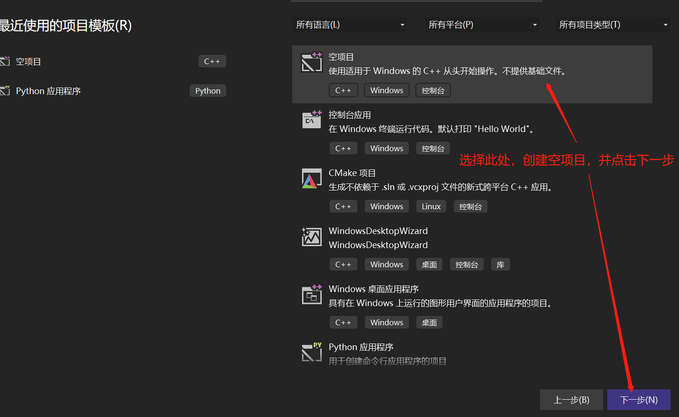This screenshot has width=679, height=417.
Task: Click the WindowsDesktopWizard template icon
Action: tap(311, 236)
